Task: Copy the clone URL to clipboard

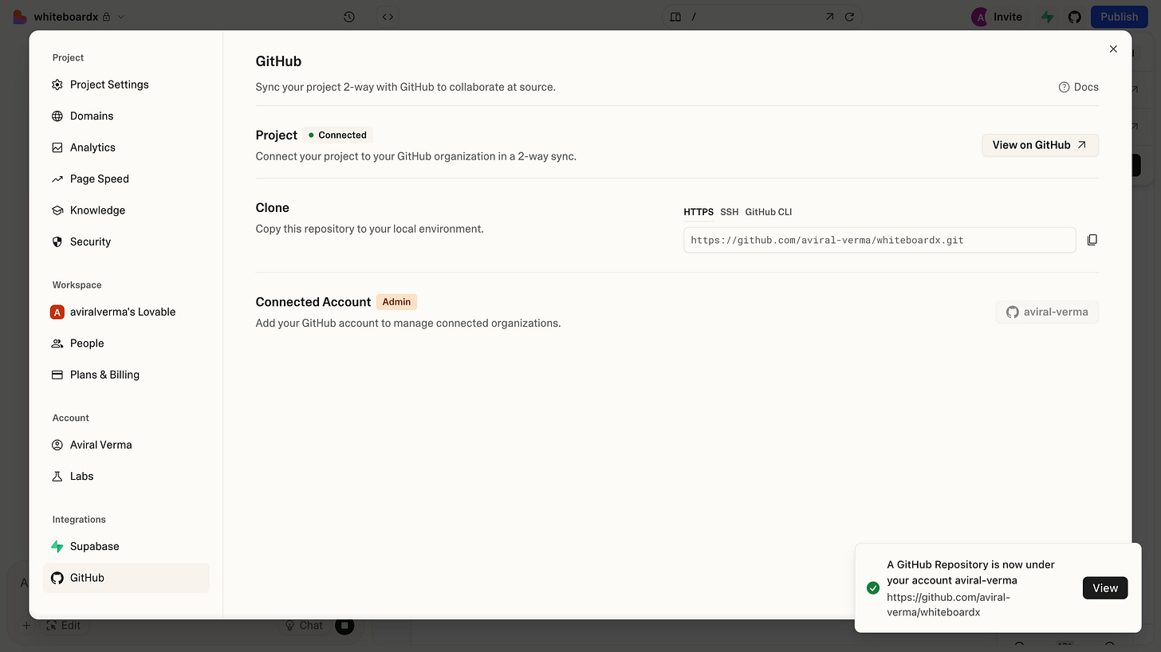Action: (1092, 240)
